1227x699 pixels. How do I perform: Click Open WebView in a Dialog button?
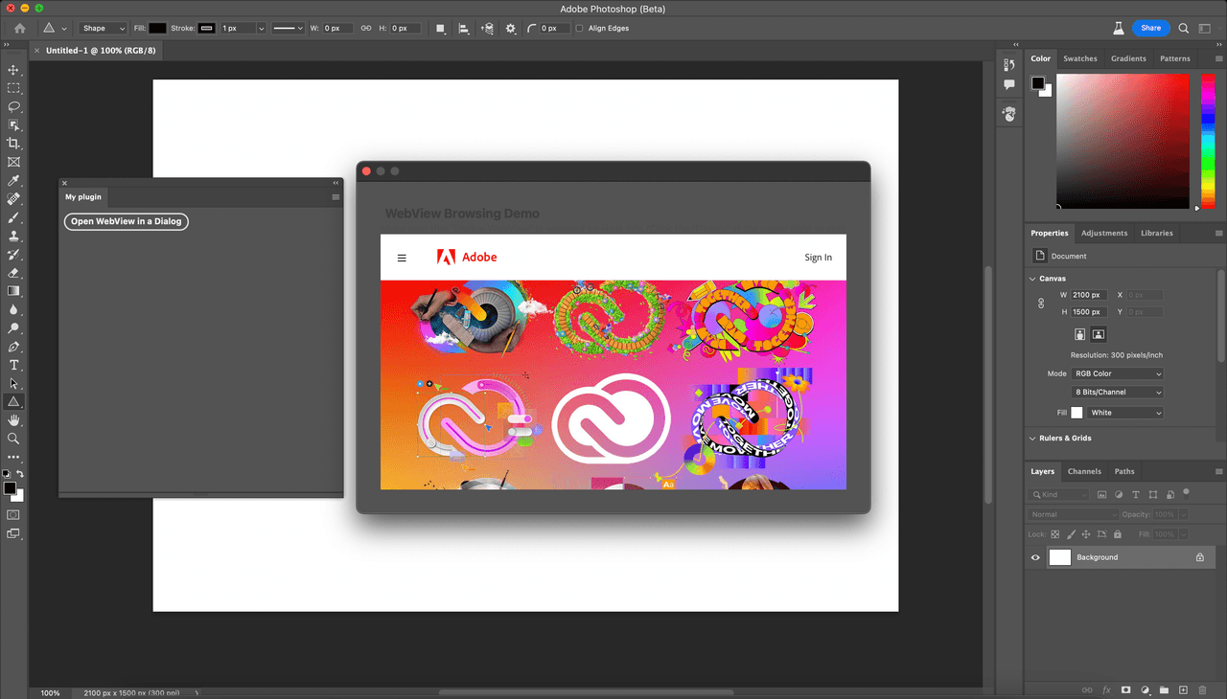127,221
